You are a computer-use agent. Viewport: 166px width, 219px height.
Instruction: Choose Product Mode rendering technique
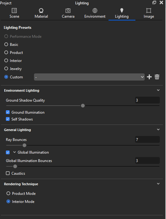[x=8, y=193]
